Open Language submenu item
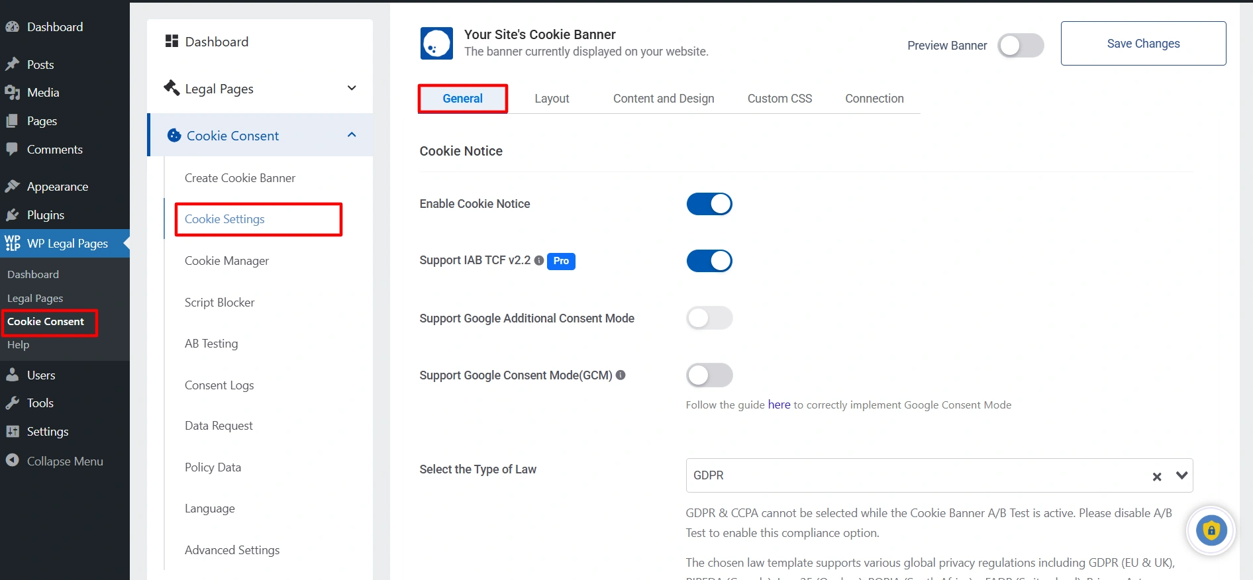 pos(209,508)
